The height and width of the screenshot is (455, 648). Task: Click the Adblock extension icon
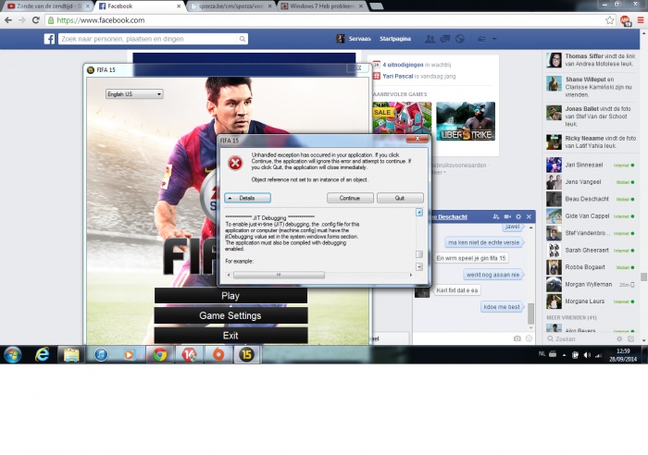625,20
